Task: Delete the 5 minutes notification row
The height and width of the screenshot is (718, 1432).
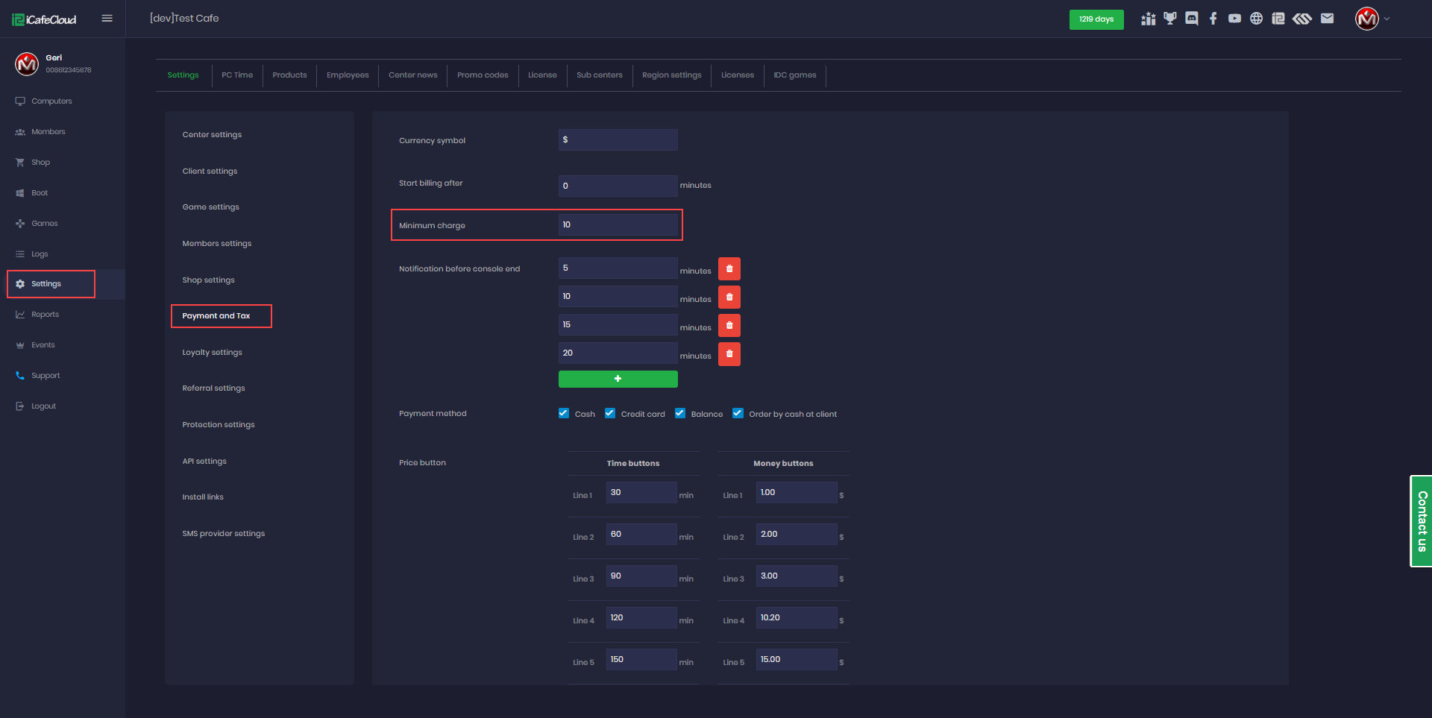Action: pyautogui.click(x=729, y=268)
